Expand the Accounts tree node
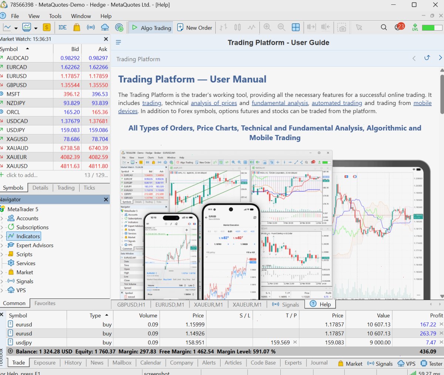Image resolution: width=444 pixels, height=375 pixels. [x=2, y=219]
